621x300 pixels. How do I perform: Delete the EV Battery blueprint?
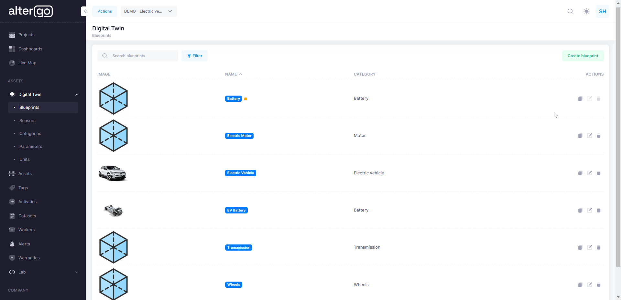[x=599, y=211]
